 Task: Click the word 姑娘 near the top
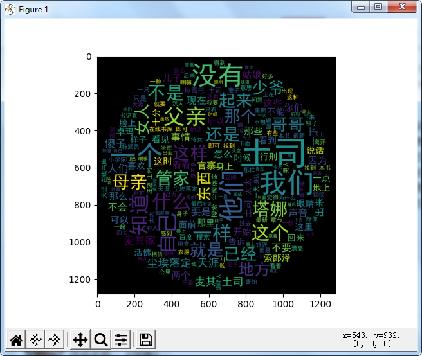pos(252,75)
